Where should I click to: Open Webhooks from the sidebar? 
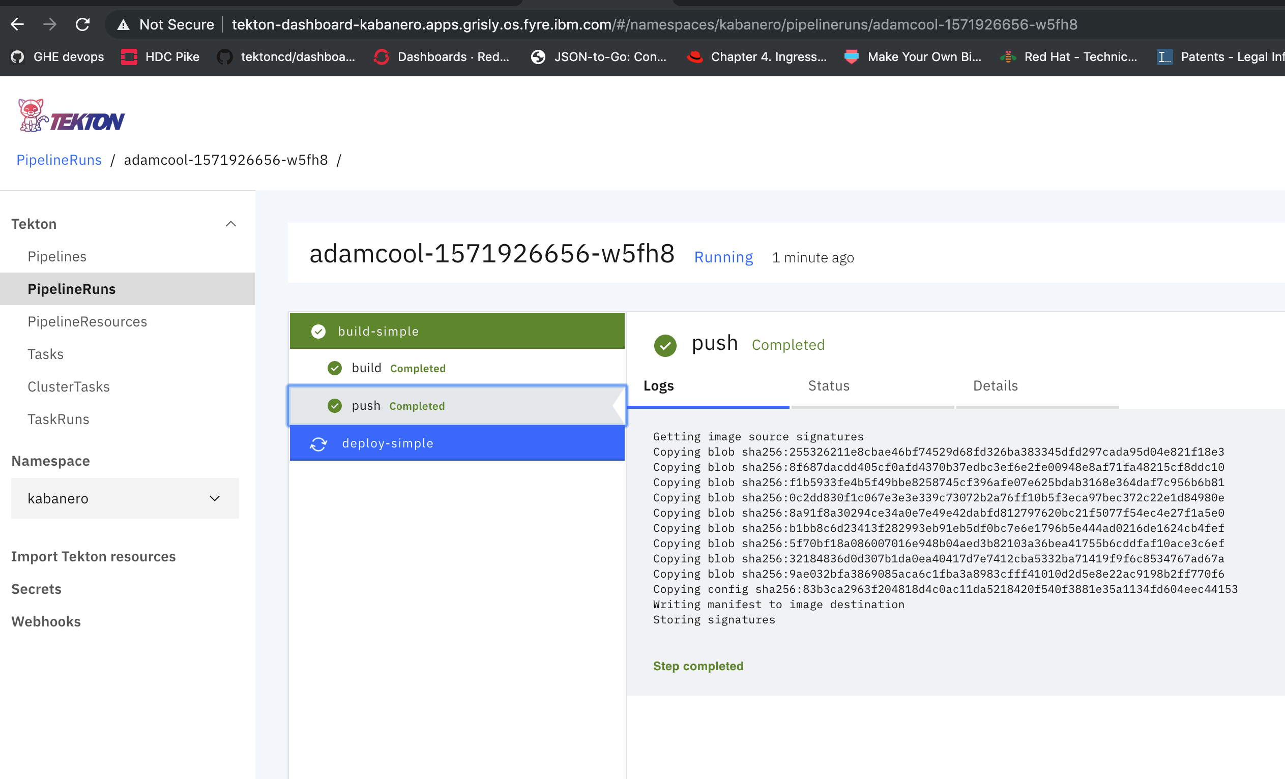[x=46, y=621]
